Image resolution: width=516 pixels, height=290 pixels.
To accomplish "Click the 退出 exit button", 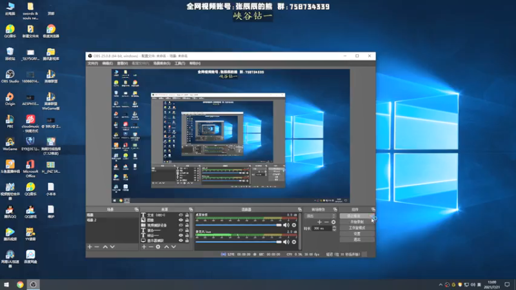I will coord(357,240).
